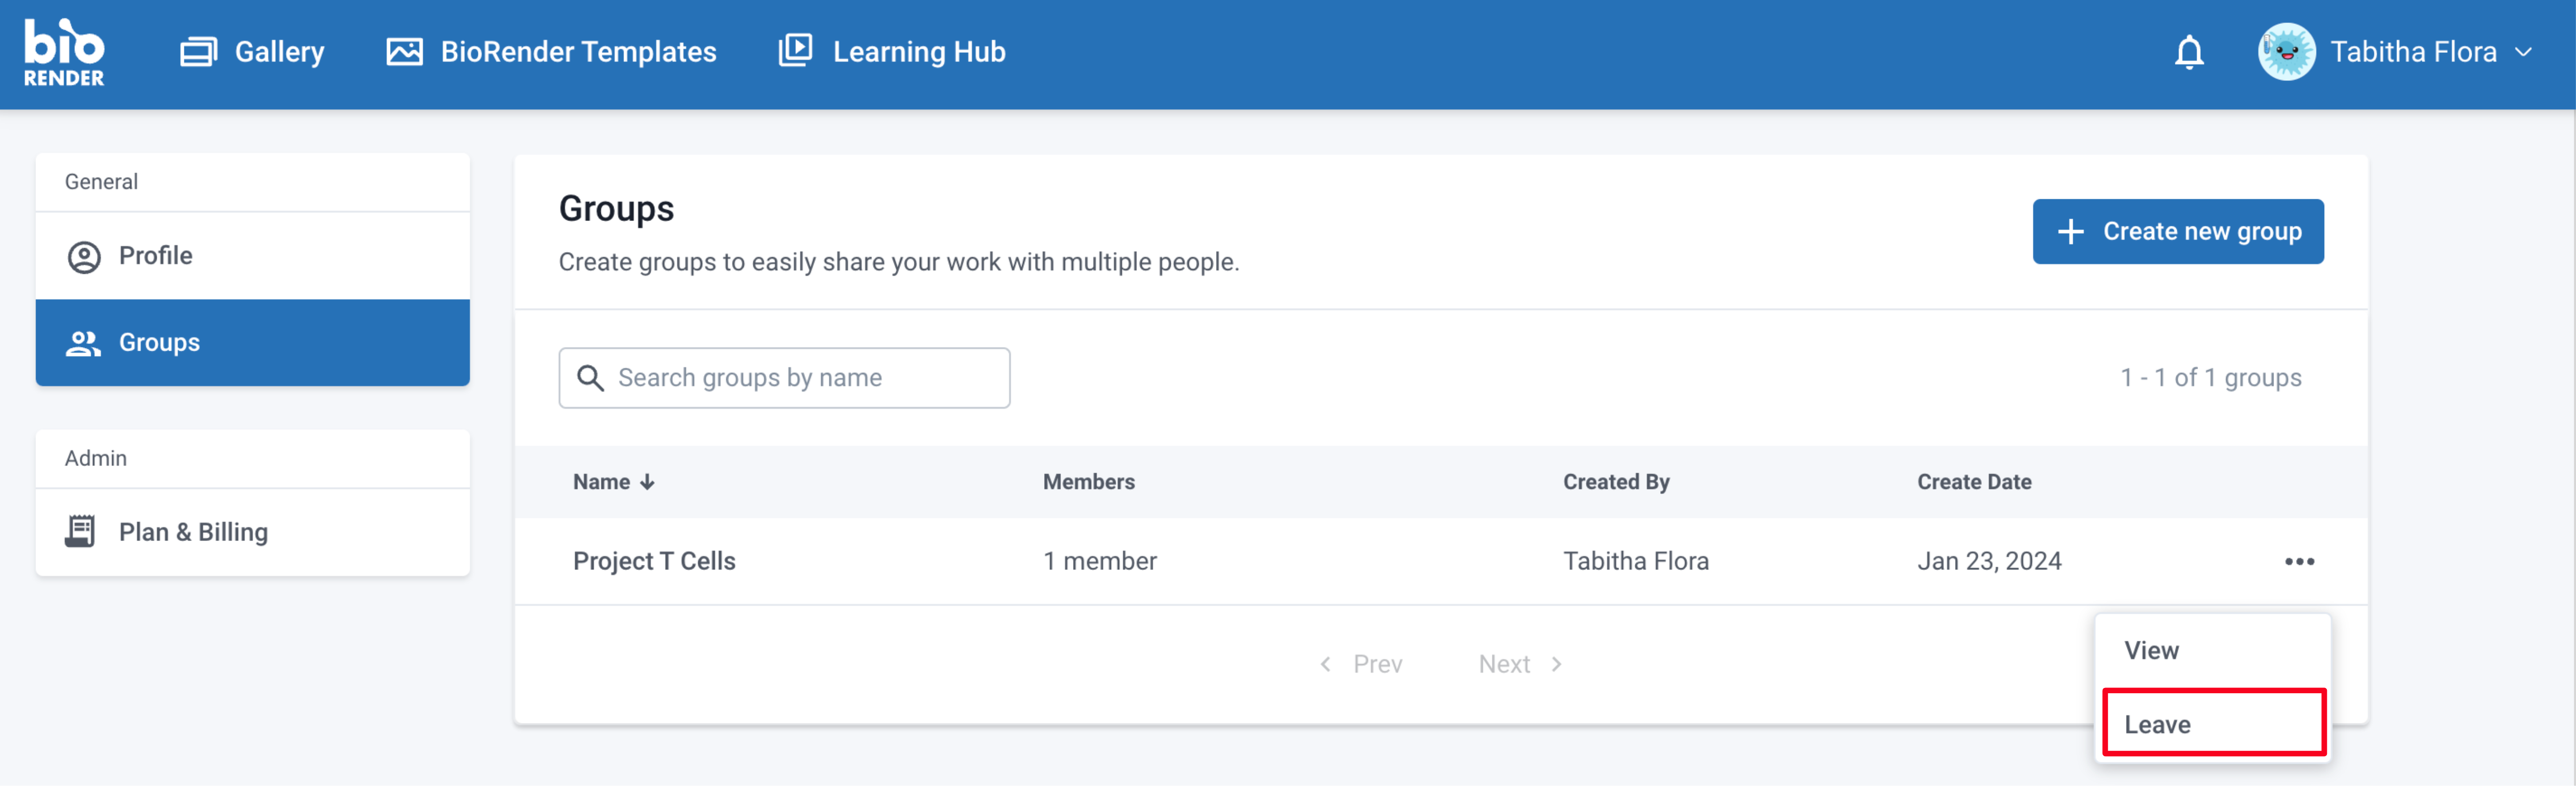Viewport: 2576px width, 786px height.
Task: Open the Project T Cells group
Action: [654, 561]
